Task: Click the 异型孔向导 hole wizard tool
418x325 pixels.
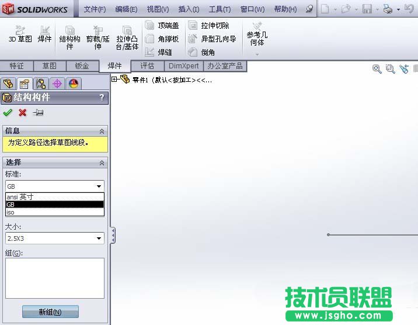Action: [213, 39]
